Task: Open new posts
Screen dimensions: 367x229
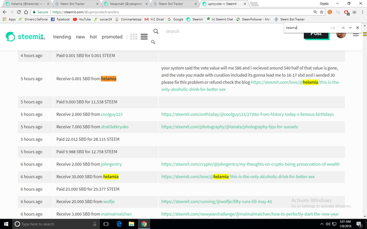Action: point(80,37)
